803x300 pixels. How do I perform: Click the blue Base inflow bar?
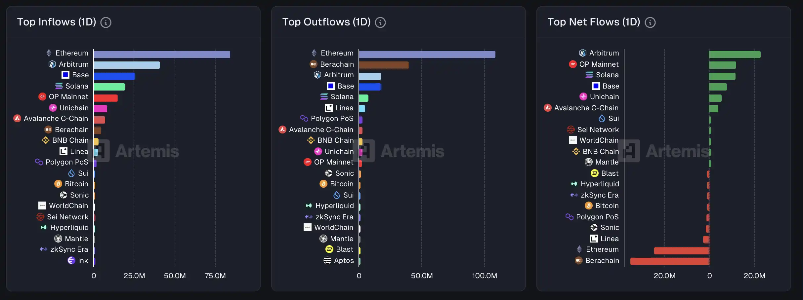click(x=114, y=76)
